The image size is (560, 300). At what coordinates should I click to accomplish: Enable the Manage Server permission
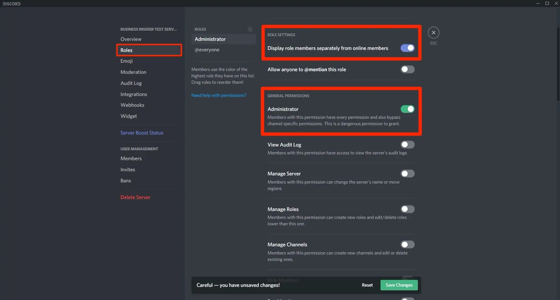(x=408, y=173)
